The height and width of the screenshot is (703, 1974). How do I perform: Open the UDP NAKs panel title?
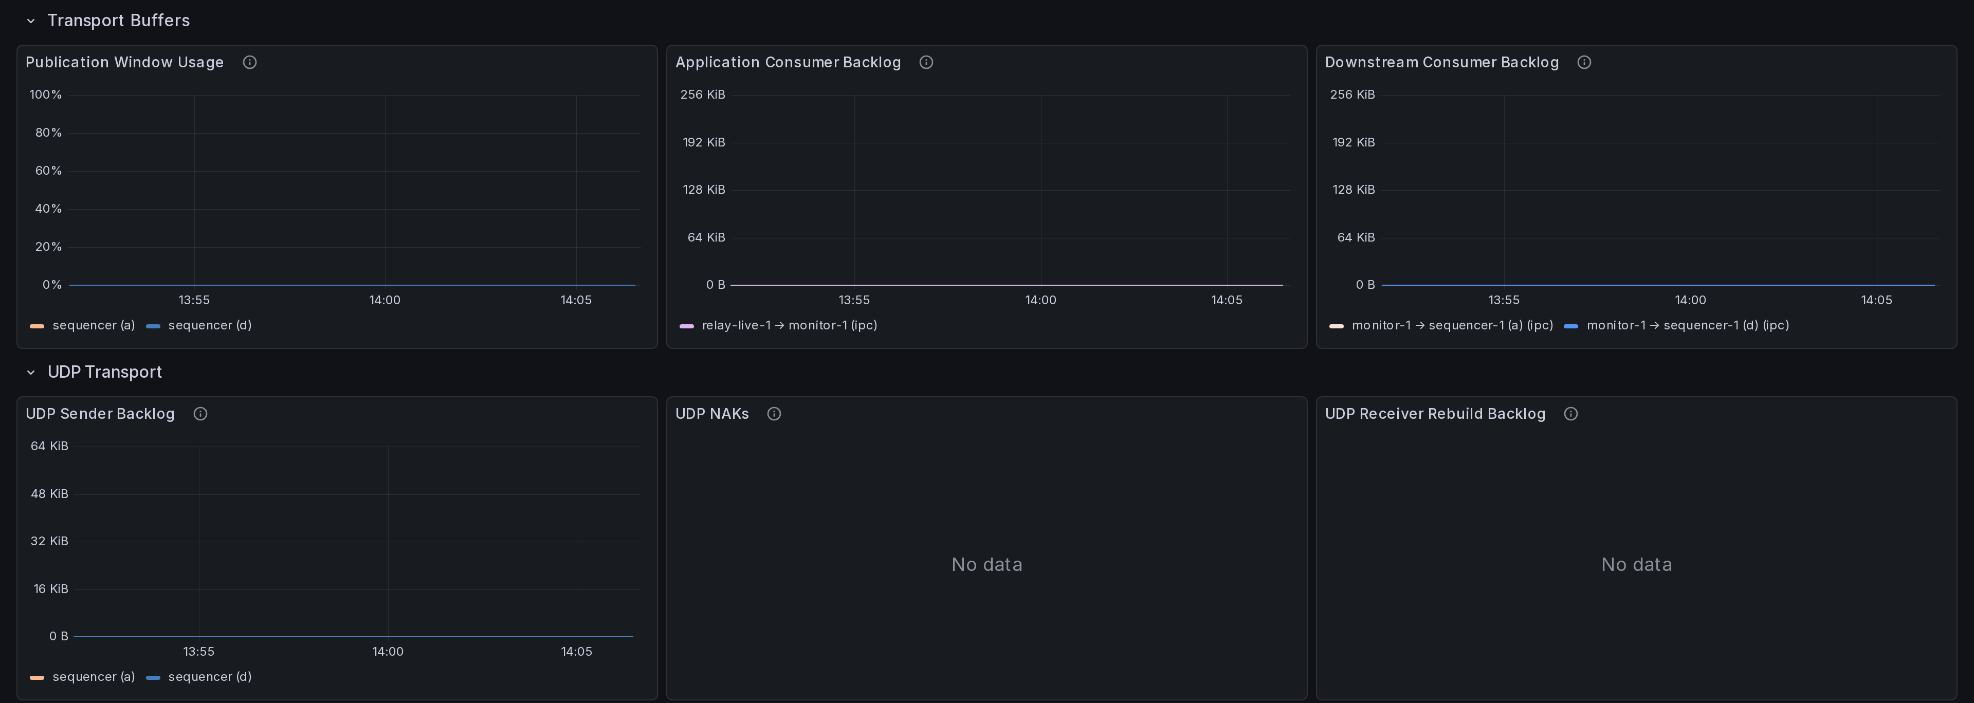[x=712, y=414]
